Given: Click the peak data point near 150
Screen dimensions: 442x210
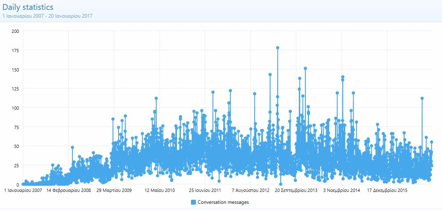Looking at the screenshot, I should [305, 69].
